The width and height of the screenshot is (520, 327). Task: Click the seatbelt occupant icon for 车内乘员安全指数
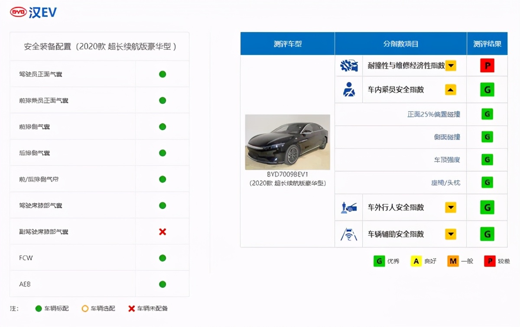(349, 90)
